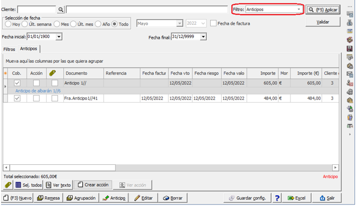Click the plain printer sidebar icon
The height and width of the screenshot is (206, 356).
349,91
